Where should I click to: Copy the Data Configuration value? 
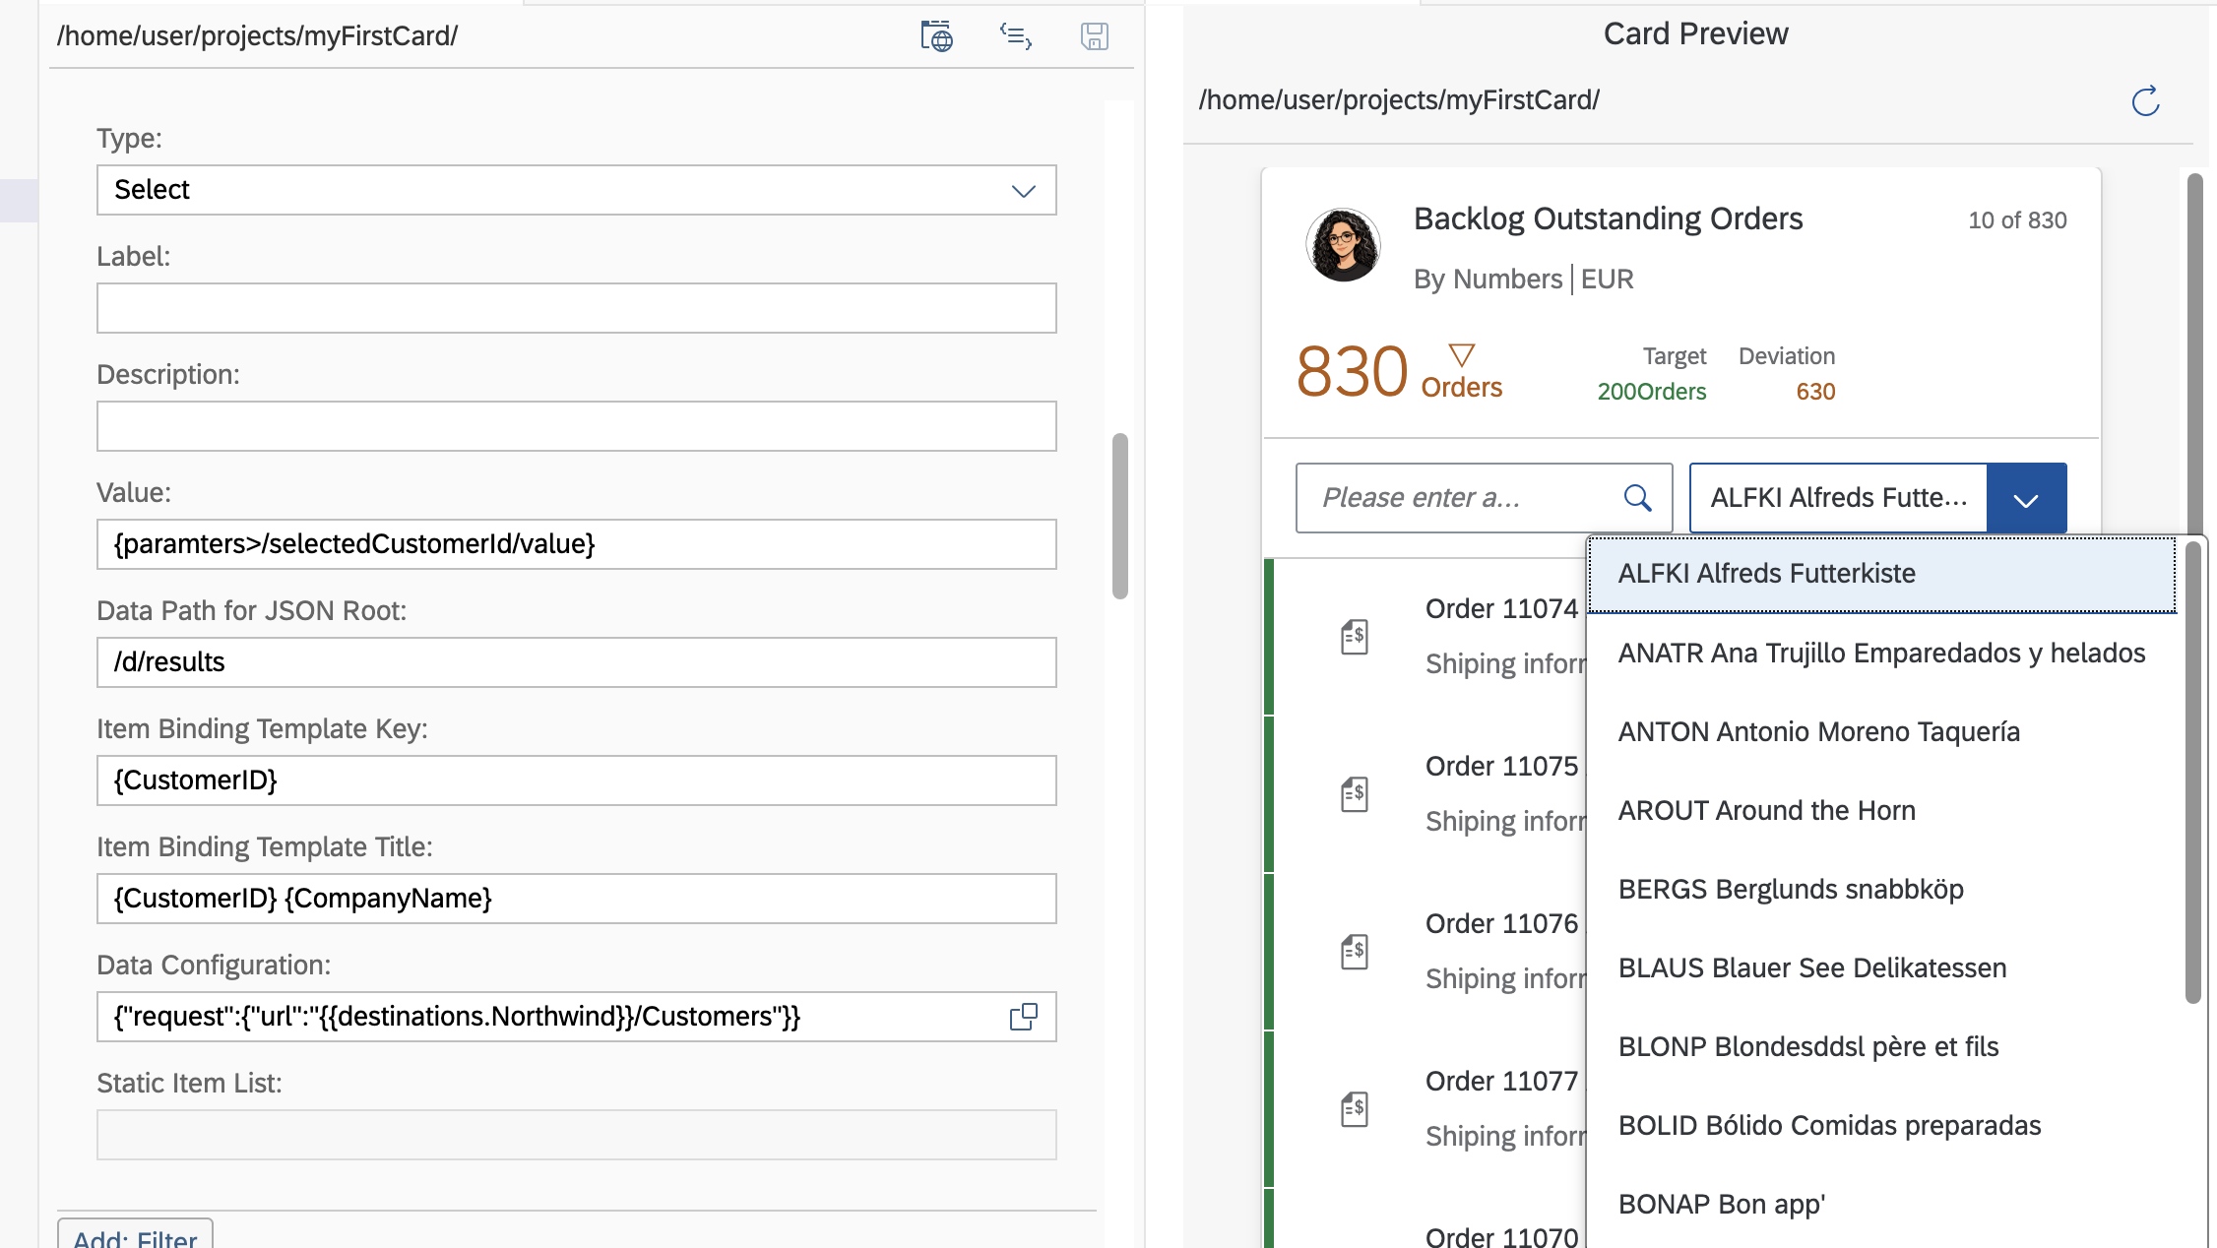(x=1024, y=1017)
